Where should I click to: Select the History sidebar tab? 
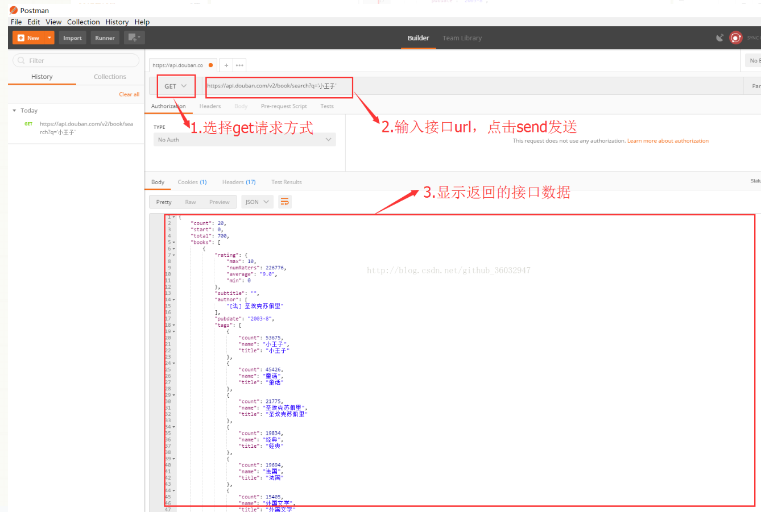[x=42, y=77]
